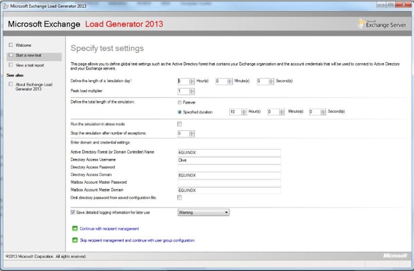Click the app icon in the title bar
This screenshot has width=414, height=271.
click(x=6, y=6)
